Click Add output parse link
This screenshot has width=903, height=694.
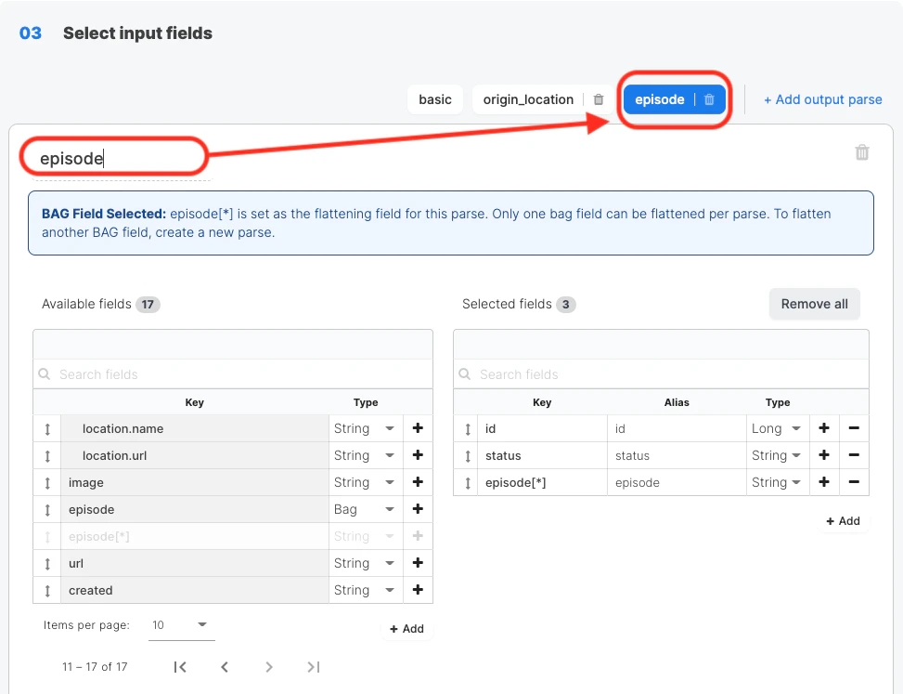click(822, 99)
